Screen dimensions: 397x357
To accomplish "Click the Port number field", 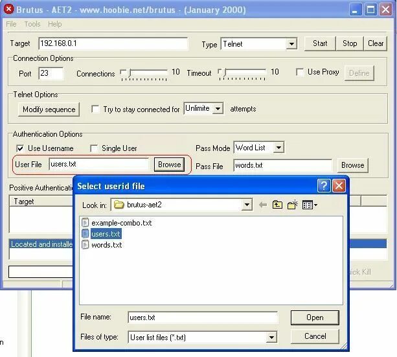I will click(51, 73).
